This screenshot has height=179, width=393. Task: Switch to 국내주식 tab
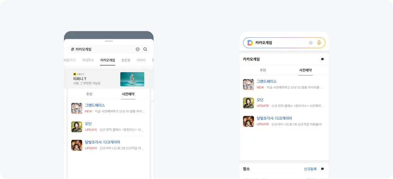pyautogui.click(x=88, y=60)
